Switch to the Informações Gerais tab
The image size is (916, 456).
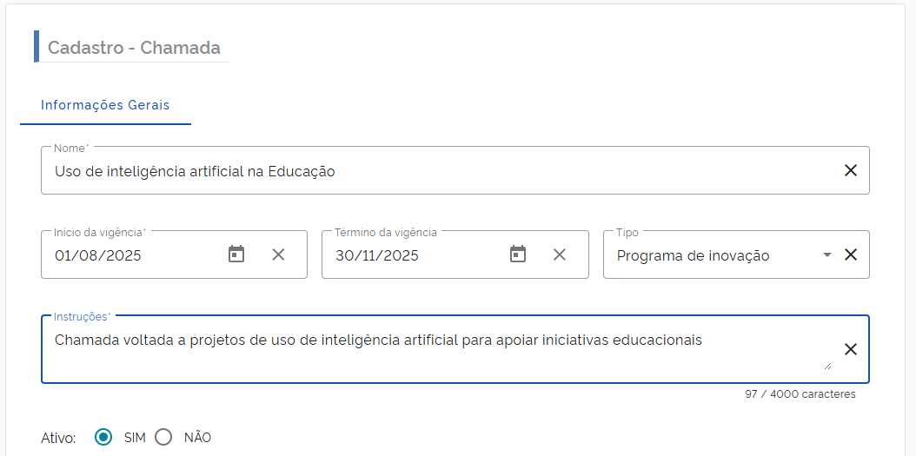coord(105,105)
